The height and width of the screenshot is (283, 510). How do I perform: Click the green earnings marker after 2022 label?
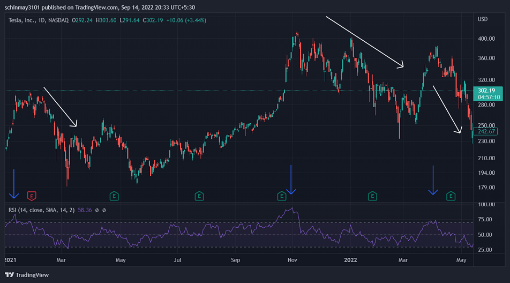[x=372, y=196]
